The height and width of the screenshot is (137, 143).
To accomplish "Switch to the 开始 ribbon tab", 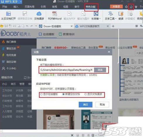I will (x=5, y=7).
